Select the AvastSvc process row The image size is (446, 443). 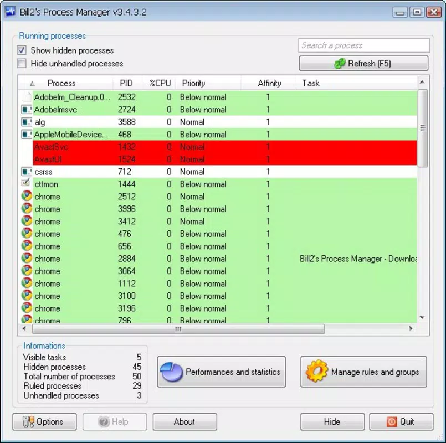coord(225,147)
